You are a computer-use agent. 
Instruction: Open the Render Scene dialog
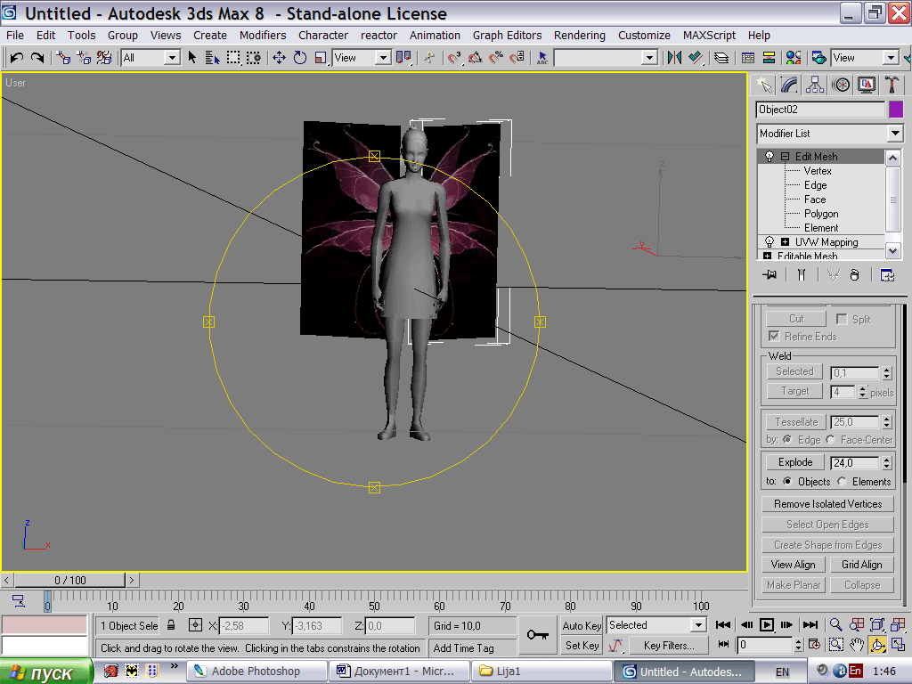819,58
